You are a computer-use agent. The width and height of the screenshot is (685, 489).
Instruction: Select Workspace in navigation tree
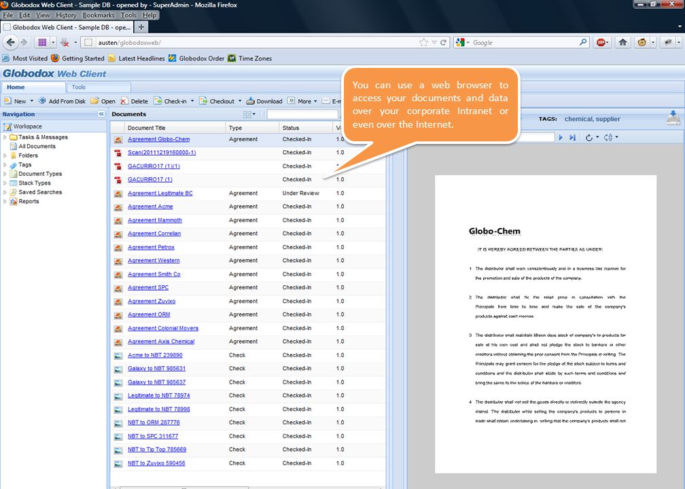[27, 126]
